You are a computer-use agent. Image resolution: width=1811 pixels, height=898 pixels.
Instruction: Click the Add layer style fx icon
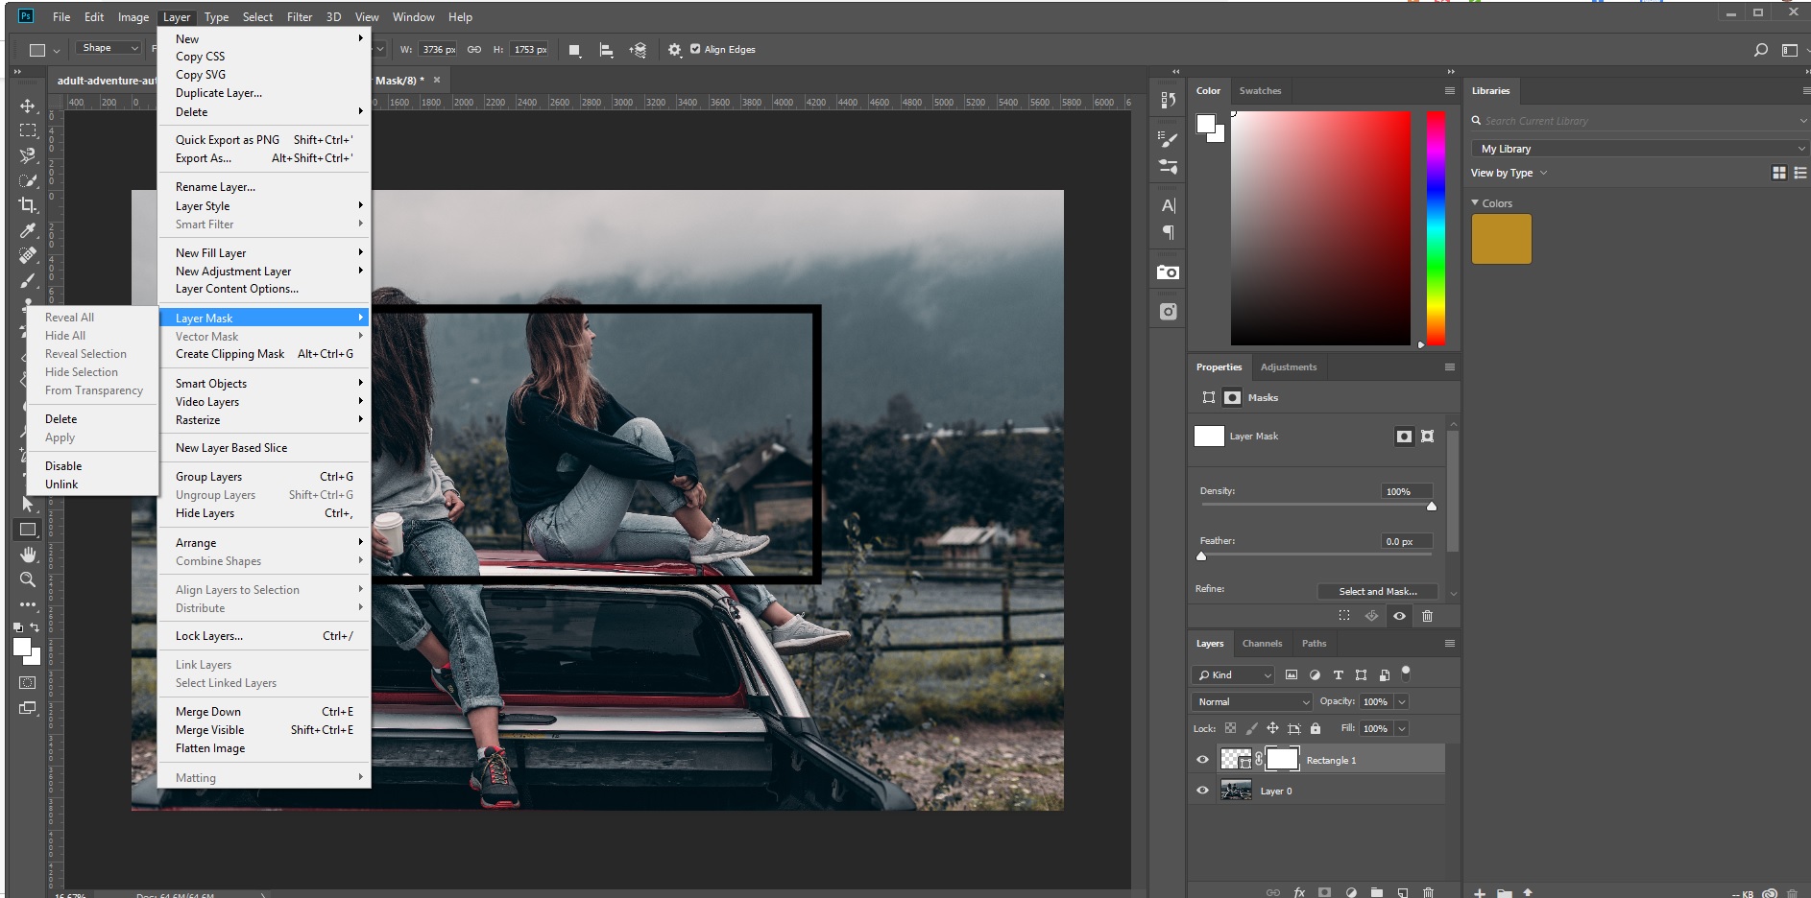click(x=1299, y=892)
